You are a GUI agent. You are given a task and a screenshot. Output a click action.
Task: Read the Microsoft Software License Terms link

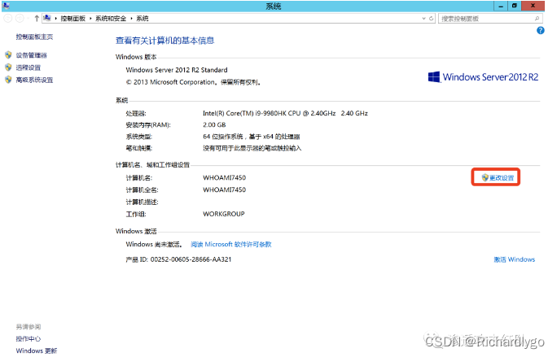click(x=231, y=244)
